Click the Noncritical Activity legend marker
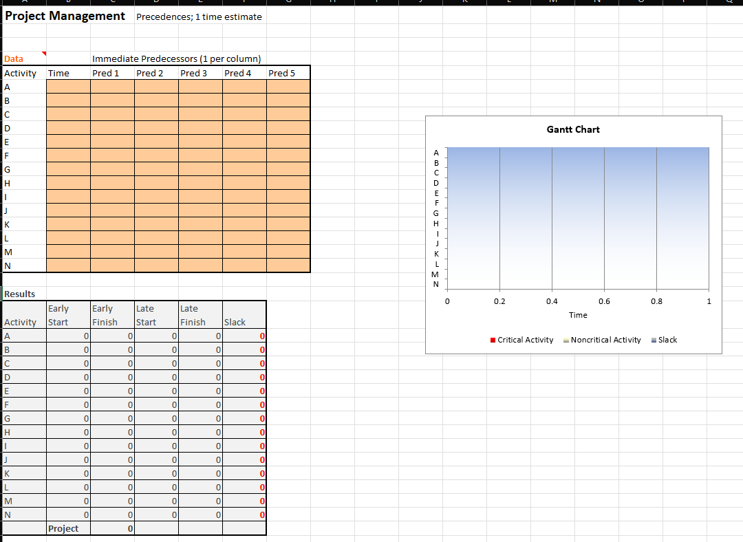The height and width of the screenshot is (542, 743). [x=567, y=340]
